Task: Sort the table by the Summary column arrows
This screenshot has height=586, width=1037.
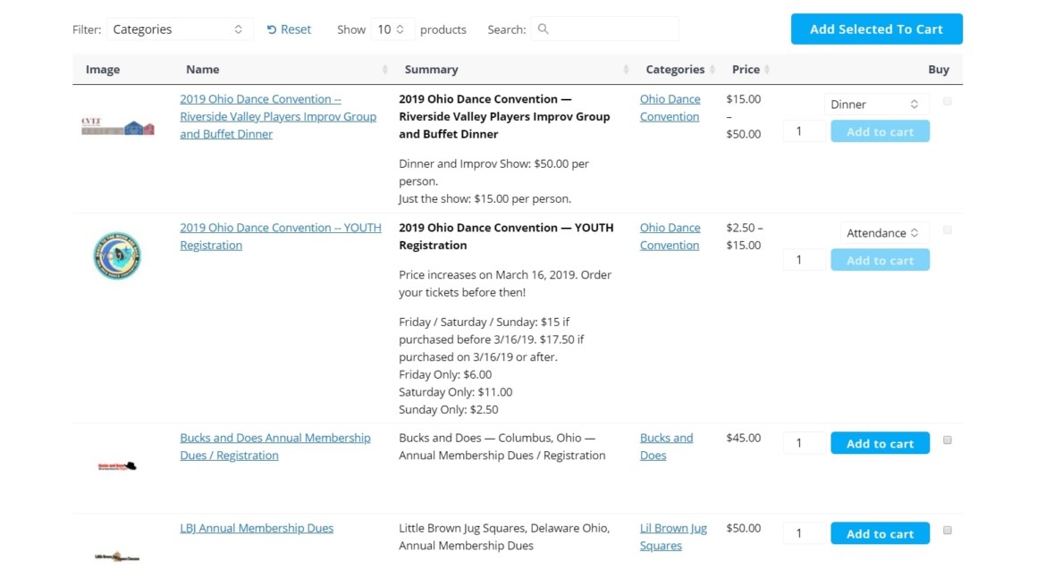Action: tap(626, 69)
